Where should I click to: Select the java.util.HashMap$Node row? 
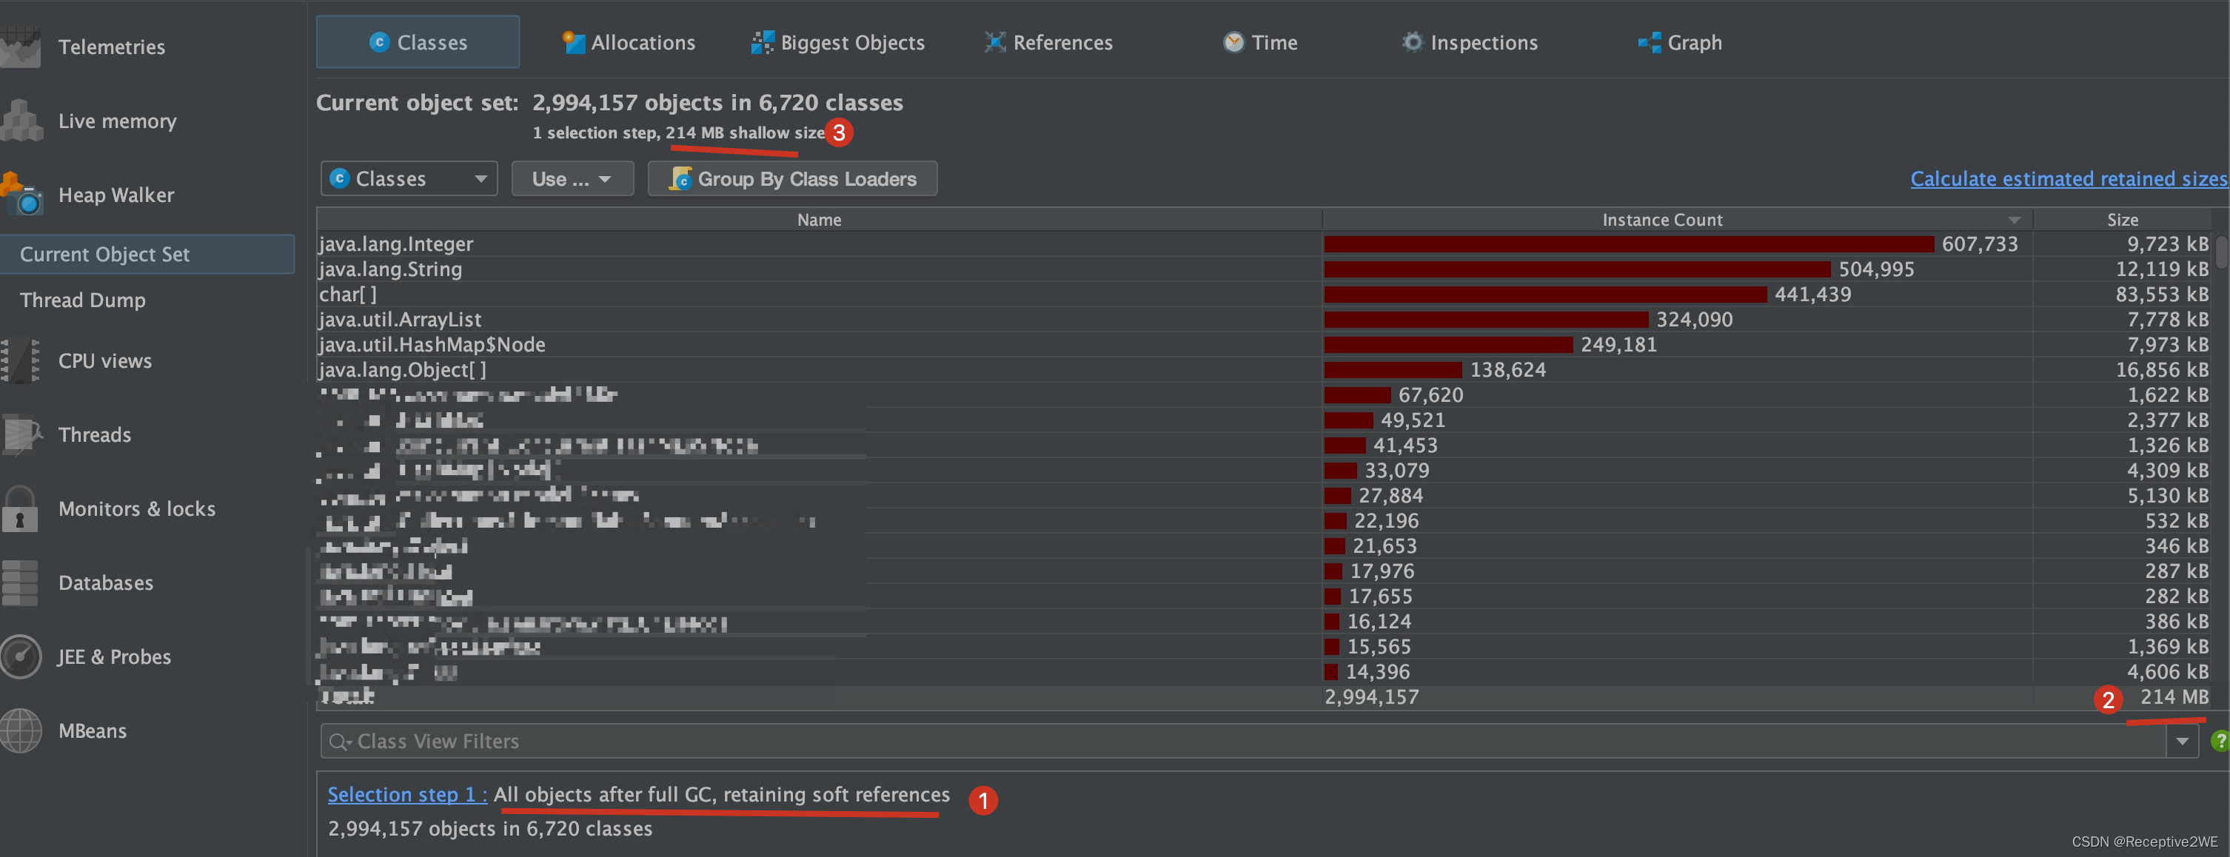click(1264, 345)
